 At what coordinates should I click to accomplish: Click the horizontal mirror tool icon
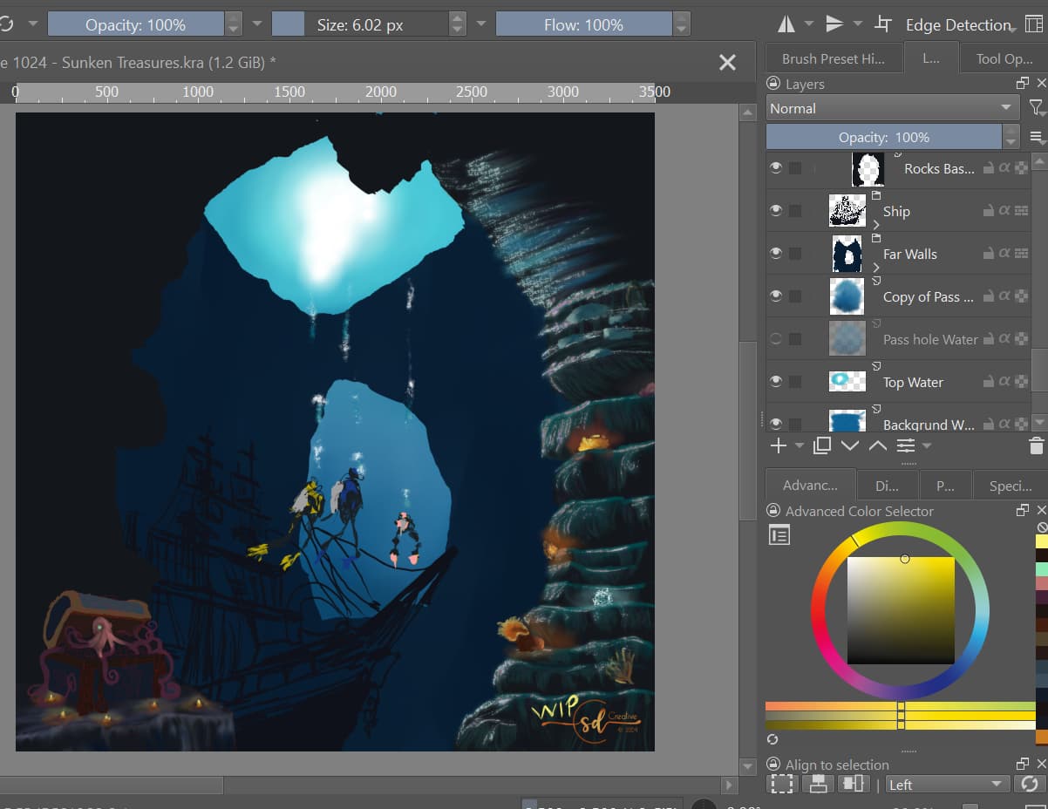pyautogui.click(x=786, y=24)
